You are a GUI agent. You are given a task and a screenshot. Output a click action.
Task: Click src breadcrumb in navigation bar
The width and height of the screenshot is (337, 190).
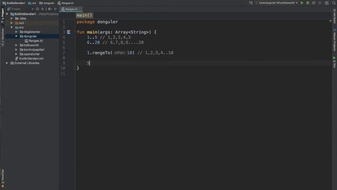pos(32,3)
